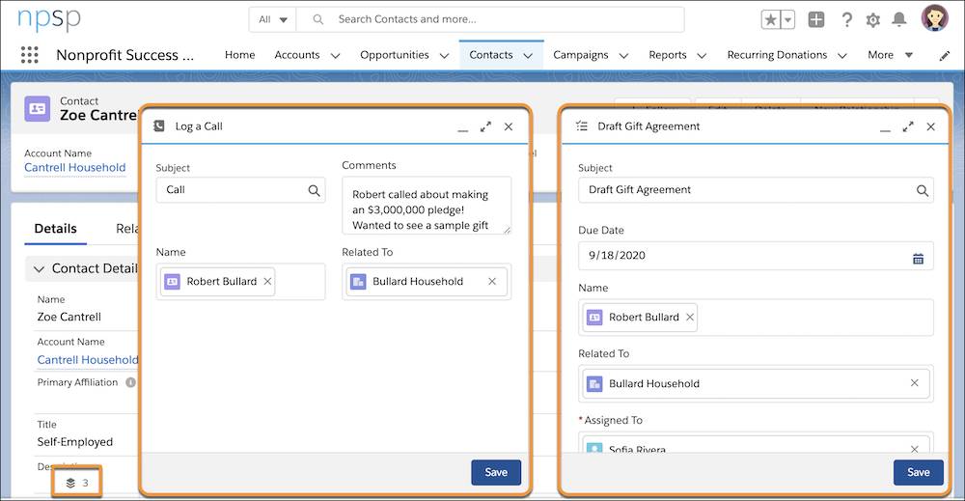Select the Contacts tab
The width and height of the screenshot is (965, 501).
click(x=491, y=55)
